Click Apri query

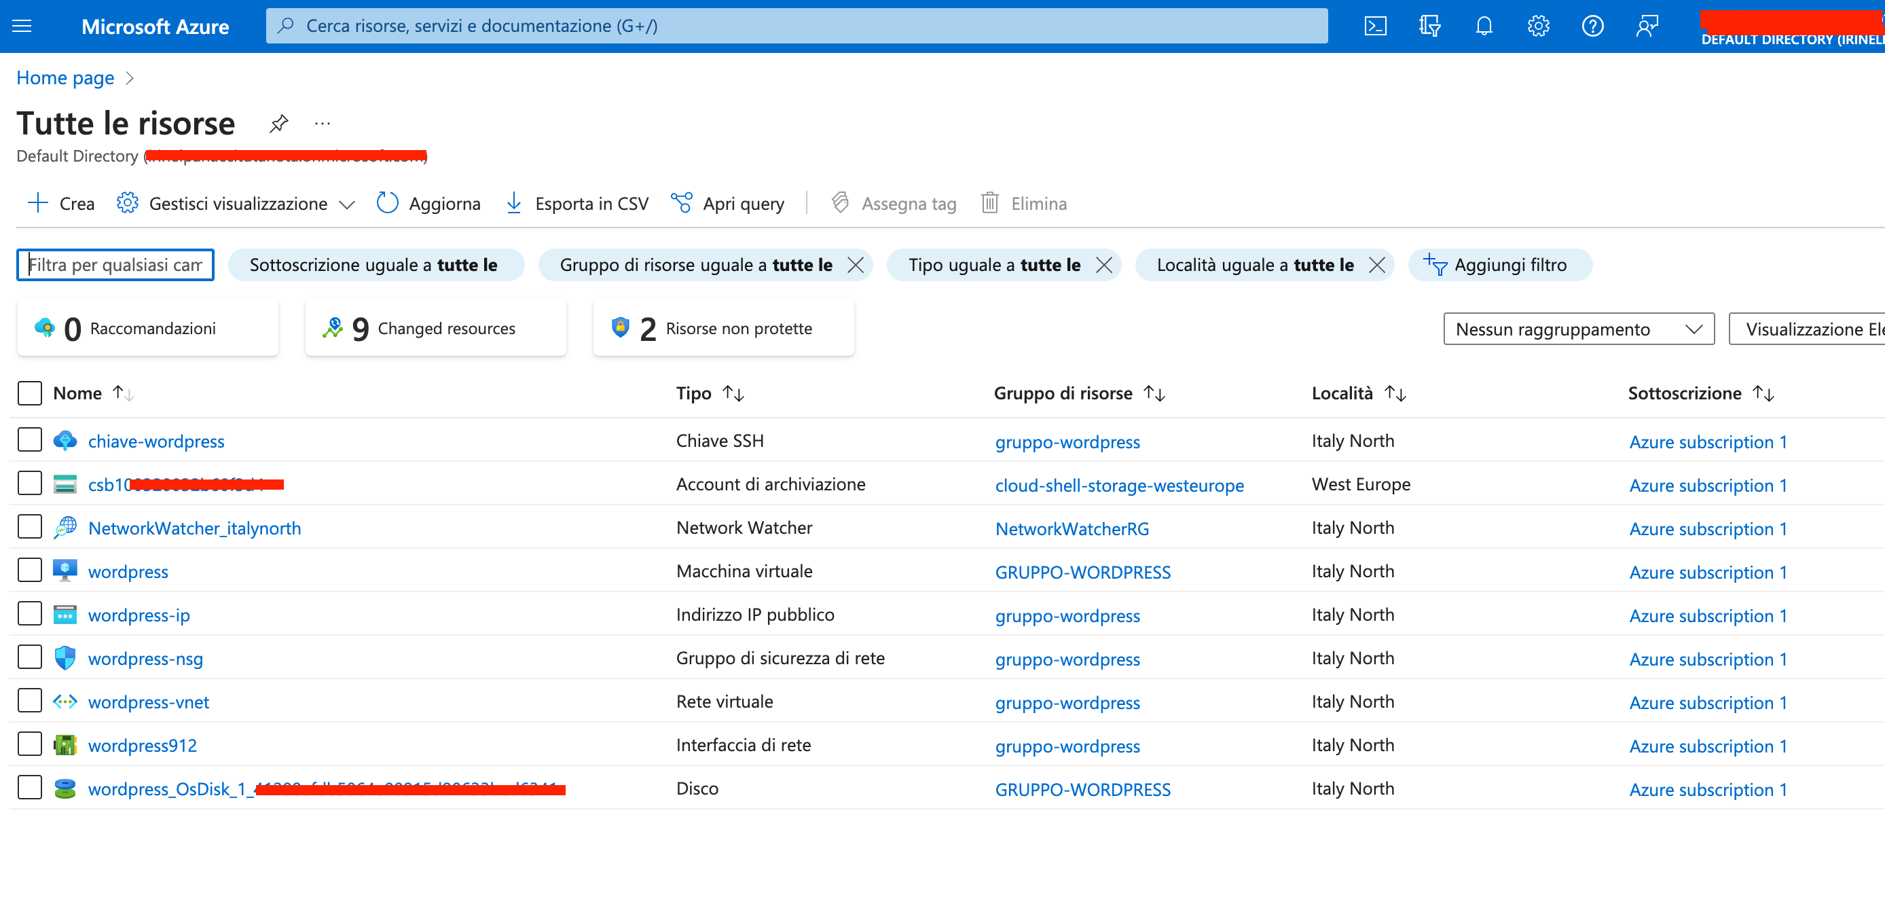tap(728, 204)
